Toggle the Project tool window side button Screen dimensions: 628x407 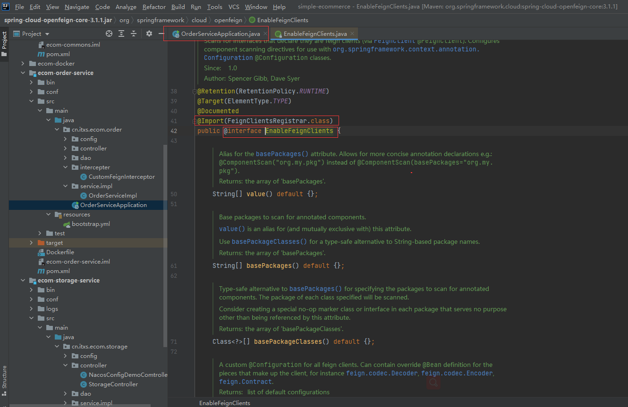click(4, 44)
